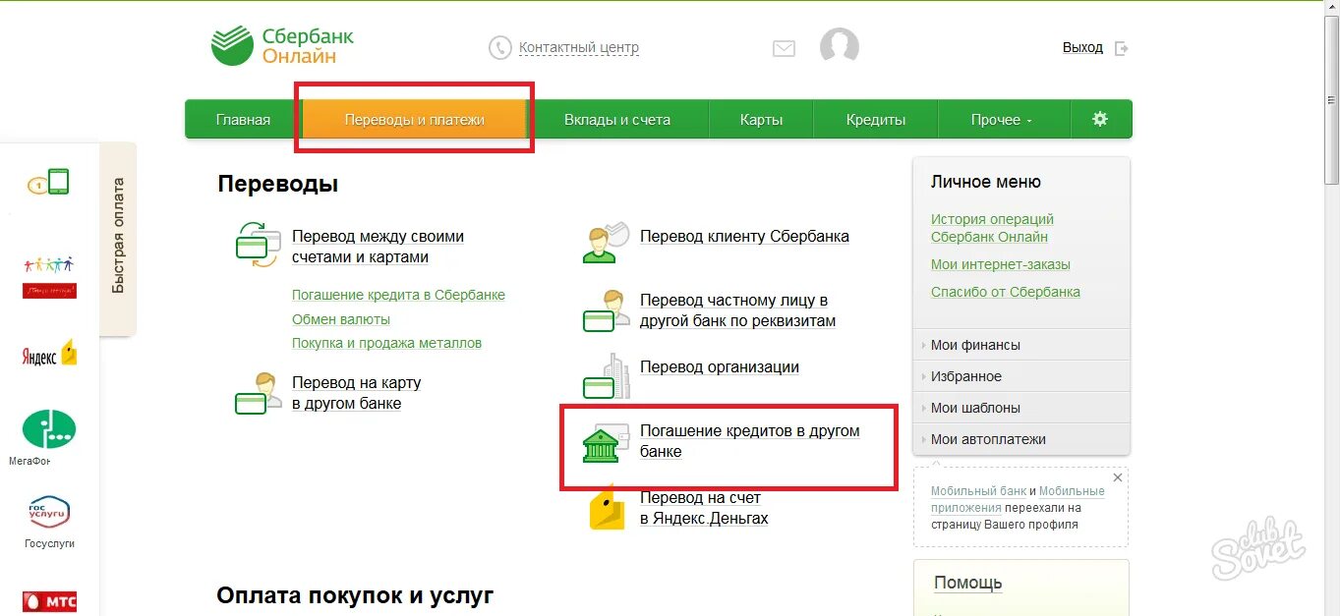Switch to the Кредиты tab
This screenshot has width=1340, height=616.
pos(876,120)
